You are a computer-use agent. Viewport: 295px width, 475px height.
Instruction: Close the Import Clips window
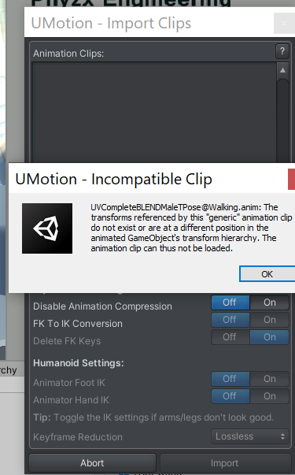(284, 24)
